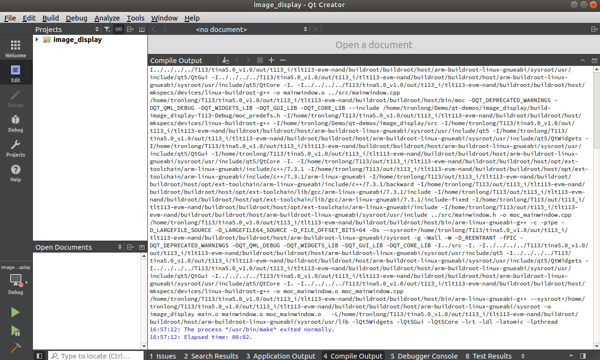Open the Build menu

51,18
